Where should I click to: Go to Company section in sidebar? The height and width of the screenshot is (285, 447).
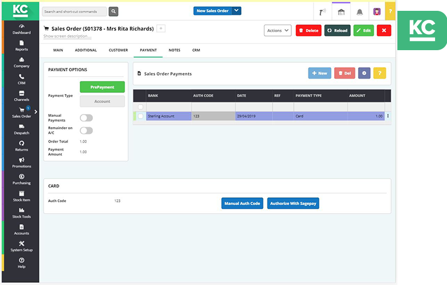[22, 63]
